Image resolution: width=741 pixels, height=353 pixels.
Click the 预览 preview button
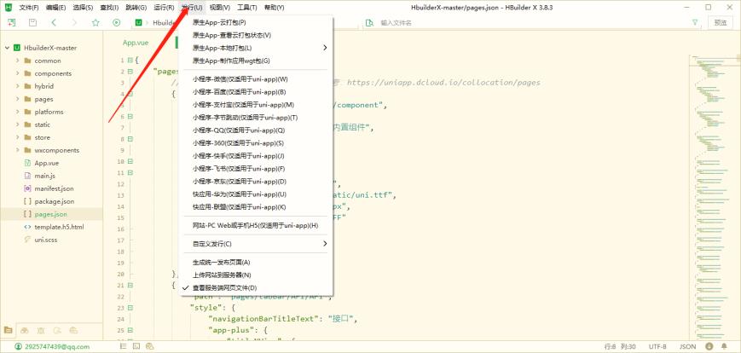click(x=721, y=22)
